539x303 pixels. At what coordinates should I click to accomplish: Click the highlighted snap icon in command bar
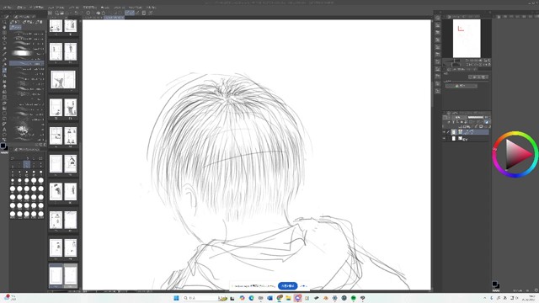tap(130, 13)
